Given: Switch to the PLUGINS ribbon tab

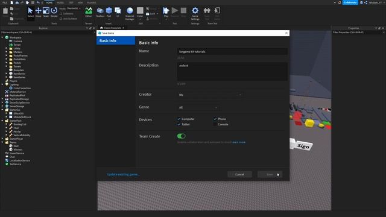Looking at the screenshot, I should coord(91,2).
